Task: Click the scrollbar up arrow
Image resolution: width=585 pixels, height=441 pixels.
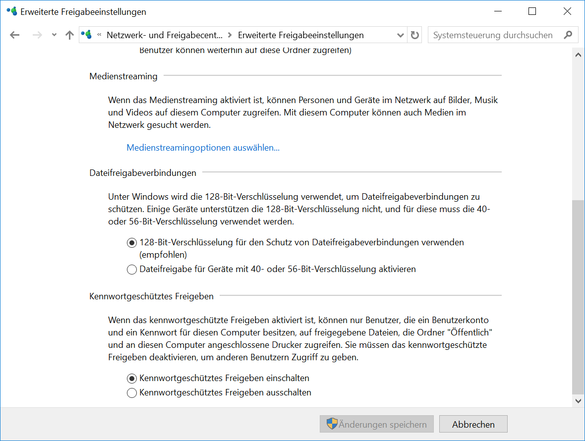Action: pos(578,55)
